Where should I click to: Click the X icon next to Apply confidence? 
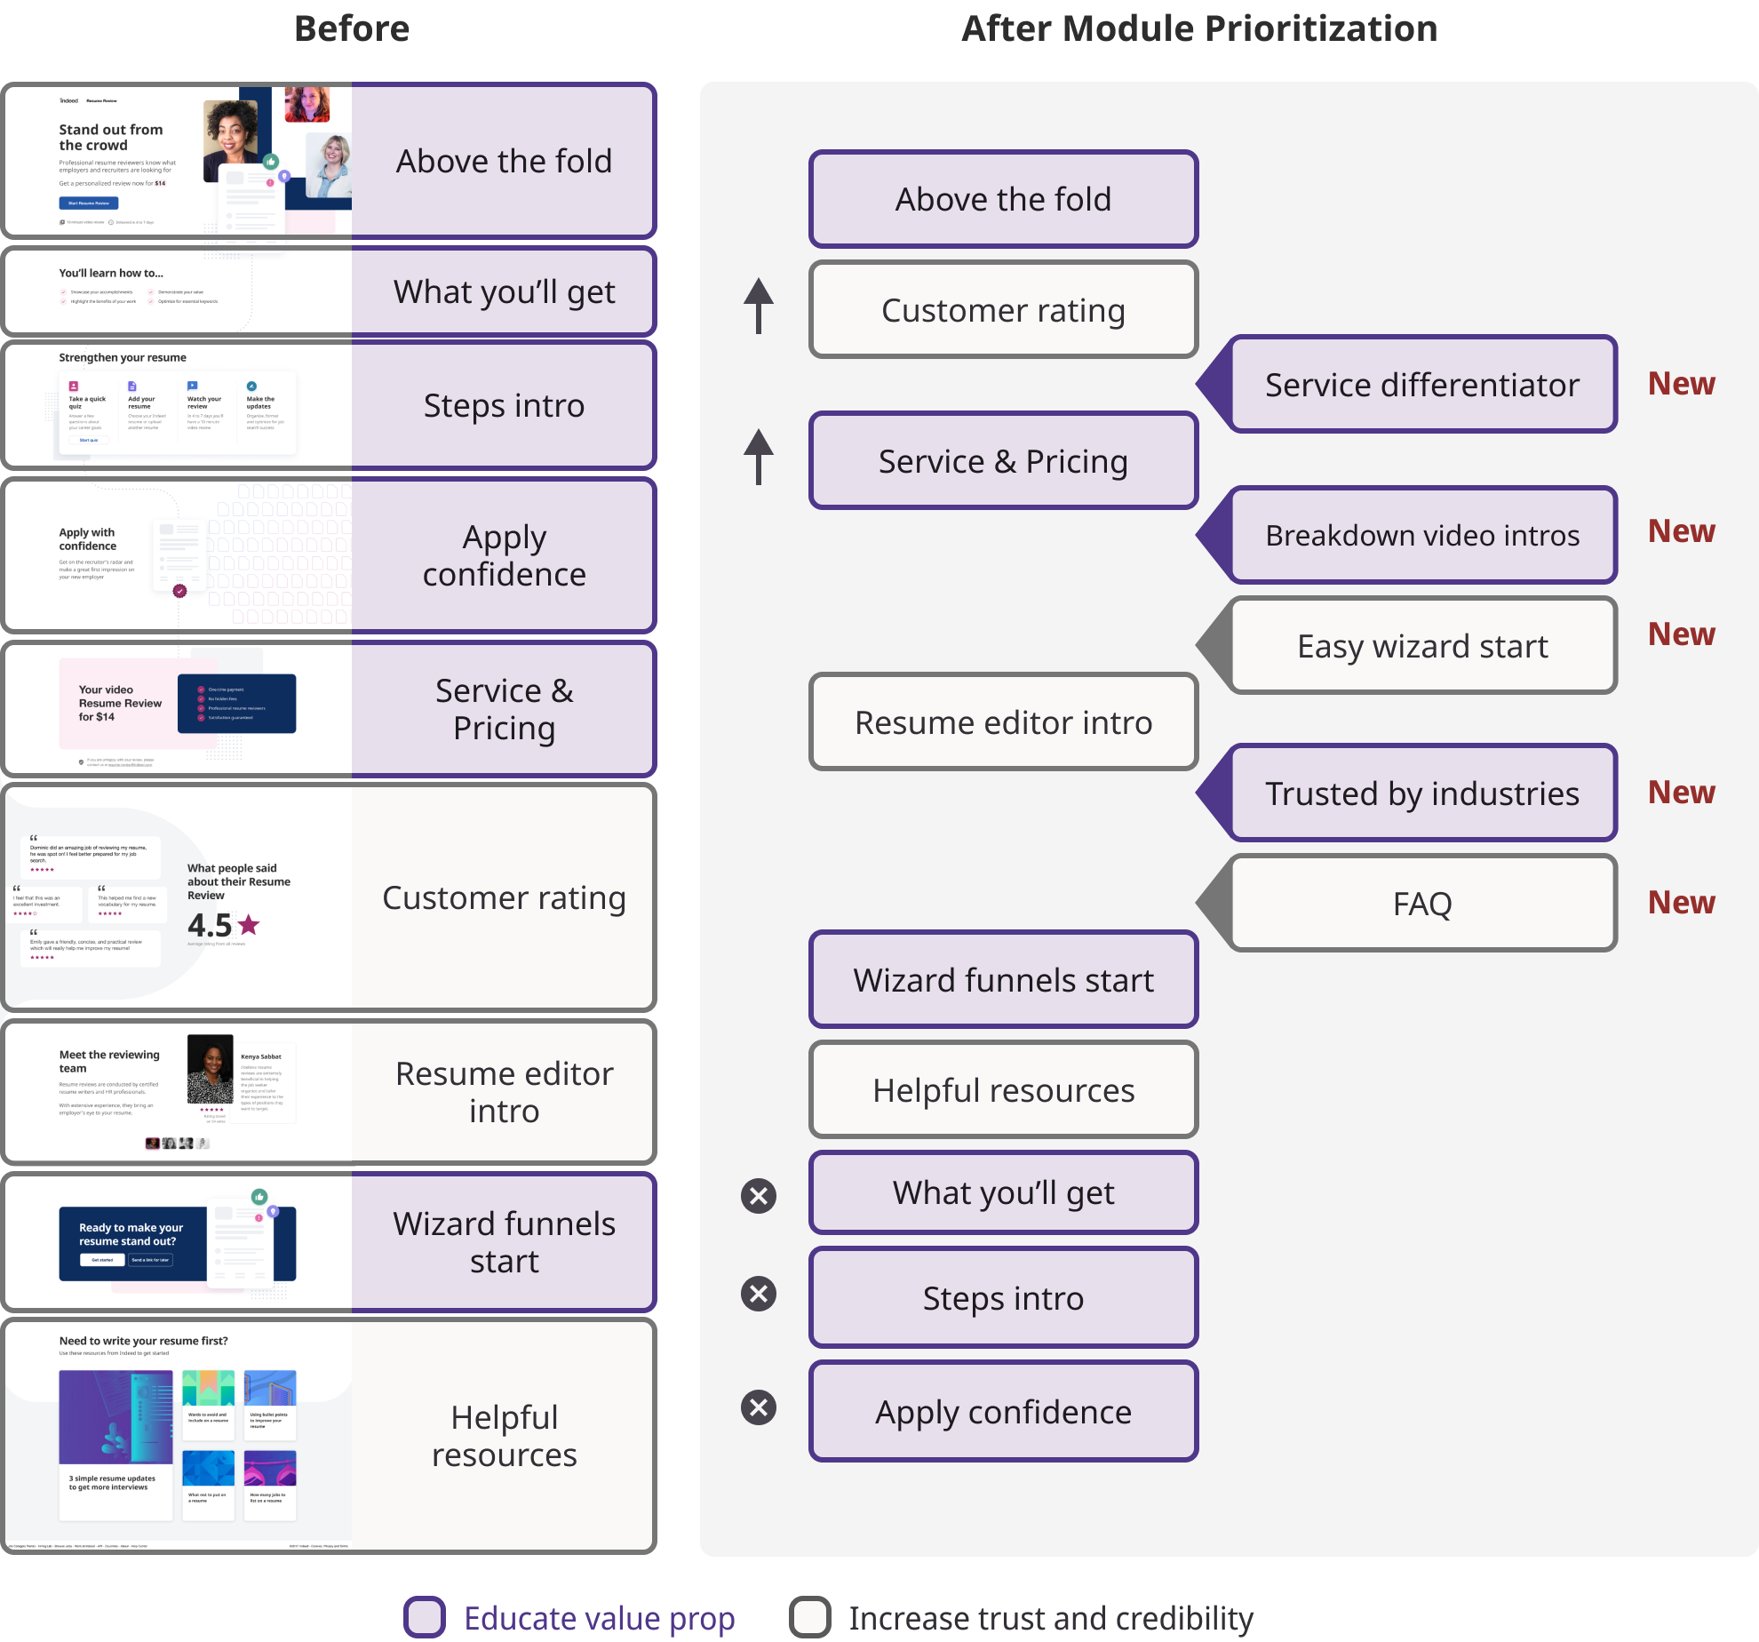[759, 1407]
